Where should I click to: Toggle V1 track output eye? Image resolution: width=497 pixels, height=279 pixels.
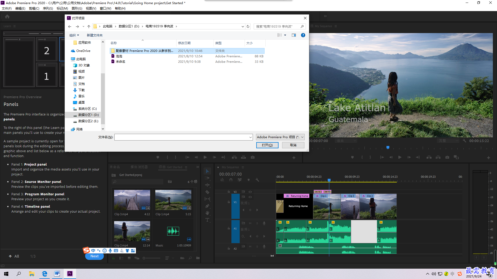coord(250,197)
